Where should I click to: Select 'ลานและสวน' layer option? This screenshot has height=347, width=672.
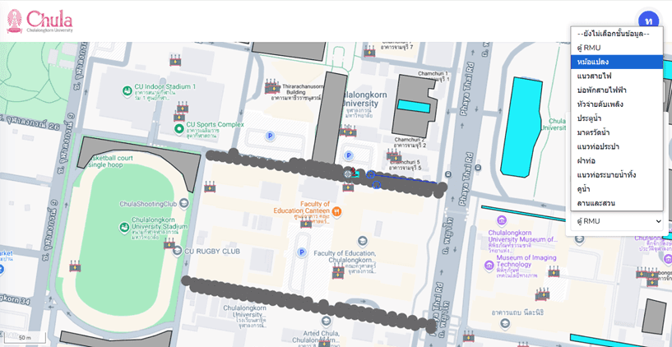[x=617, y=203]
